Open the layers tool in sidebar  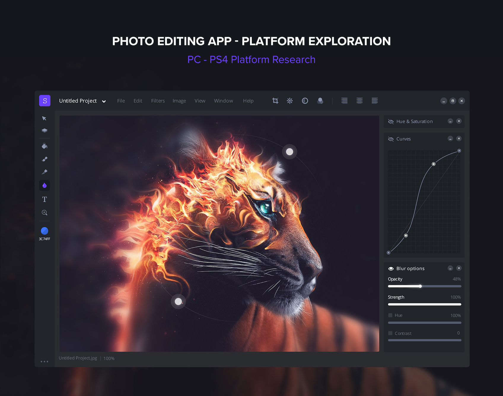coord(44,131)
